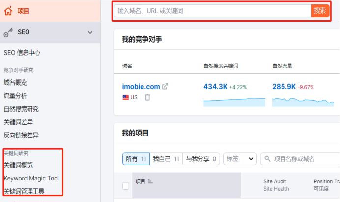This screenshot has height=202, width=340.
Task: Click the +4.22% change value
Action: [x=238, y=87]
